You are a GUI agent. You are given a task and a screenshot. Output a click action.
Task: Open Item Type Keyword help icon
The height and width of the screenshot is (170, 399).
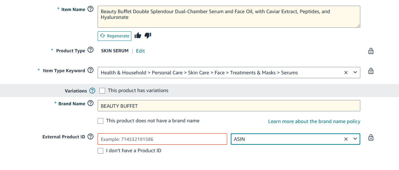coord(90,70)
